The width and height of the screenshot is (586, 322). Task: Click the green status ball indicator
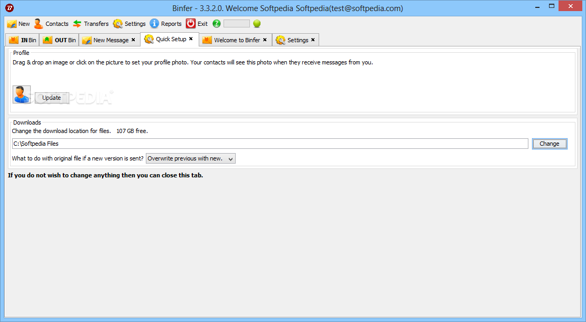pyautogui.click(x=257, y=24)
